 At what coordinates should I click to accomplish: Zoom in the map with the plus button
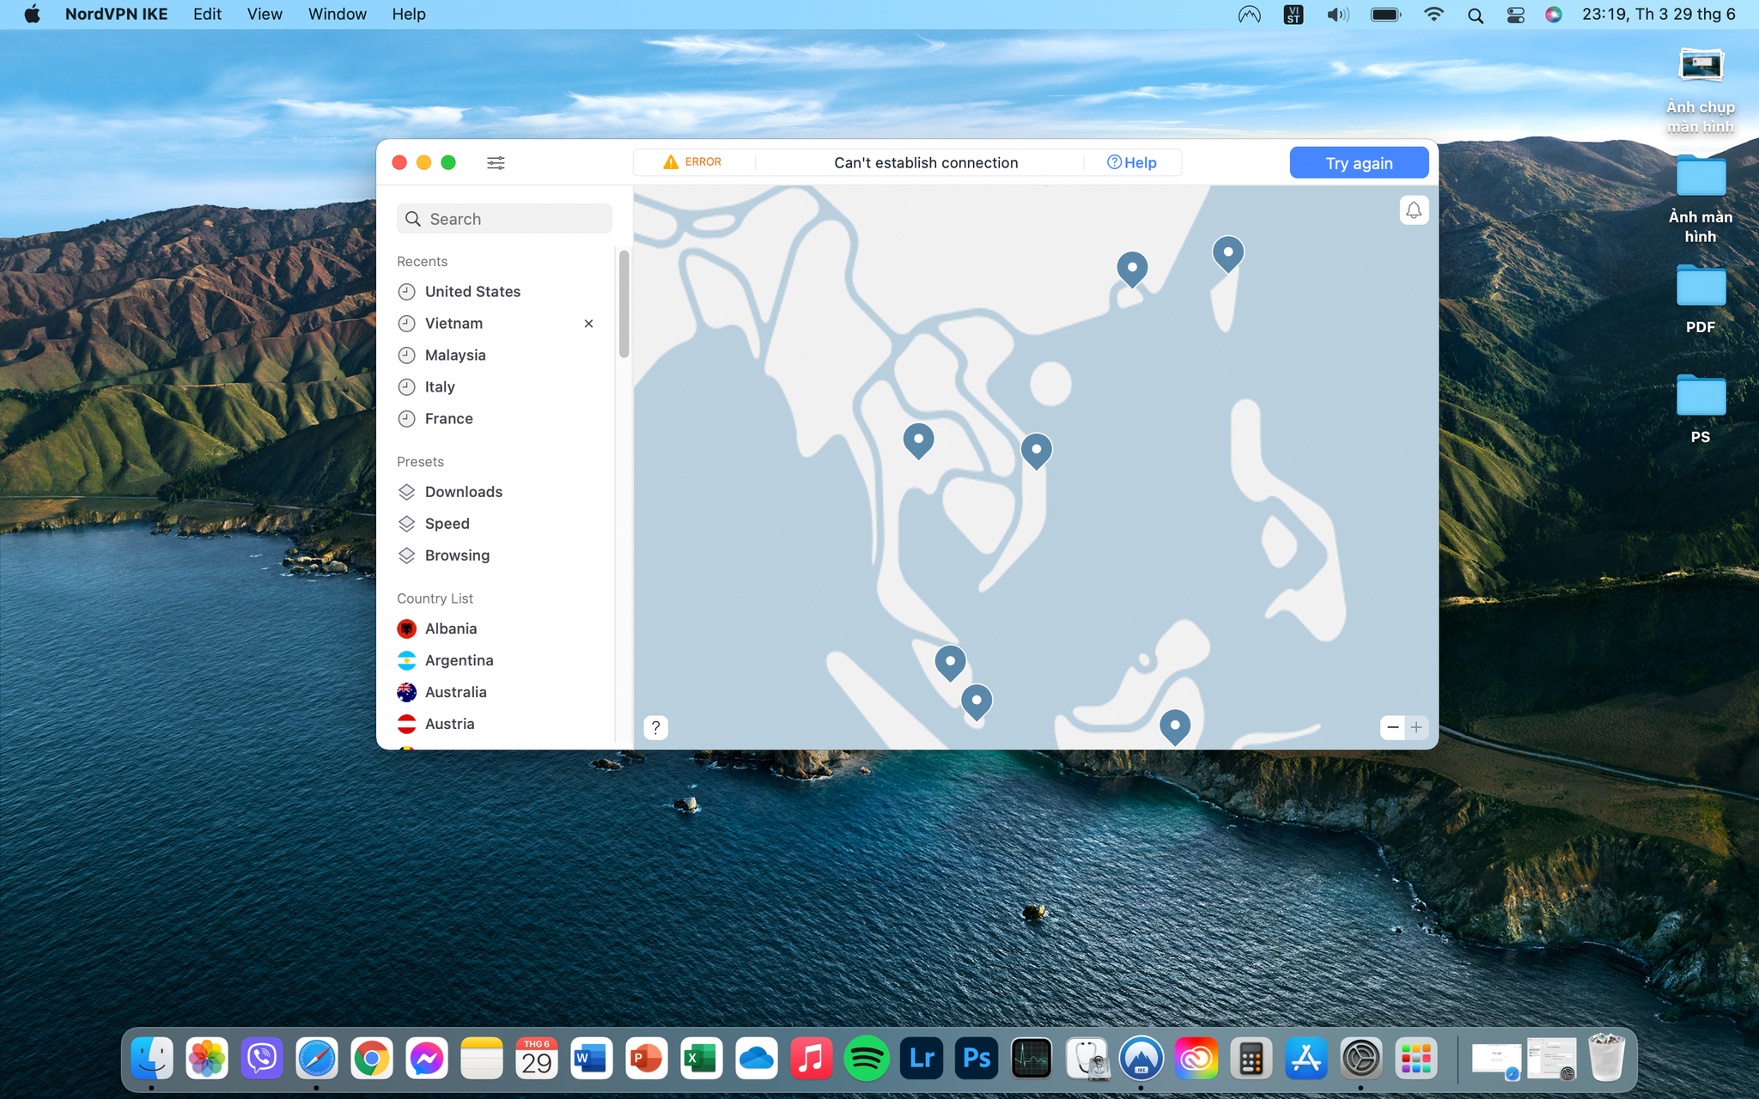pos(1416,727)
